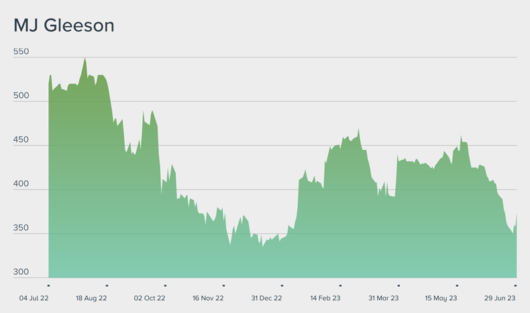Select the 350 y-axis label
Viewport: 530px width, 313px height.
21,229
